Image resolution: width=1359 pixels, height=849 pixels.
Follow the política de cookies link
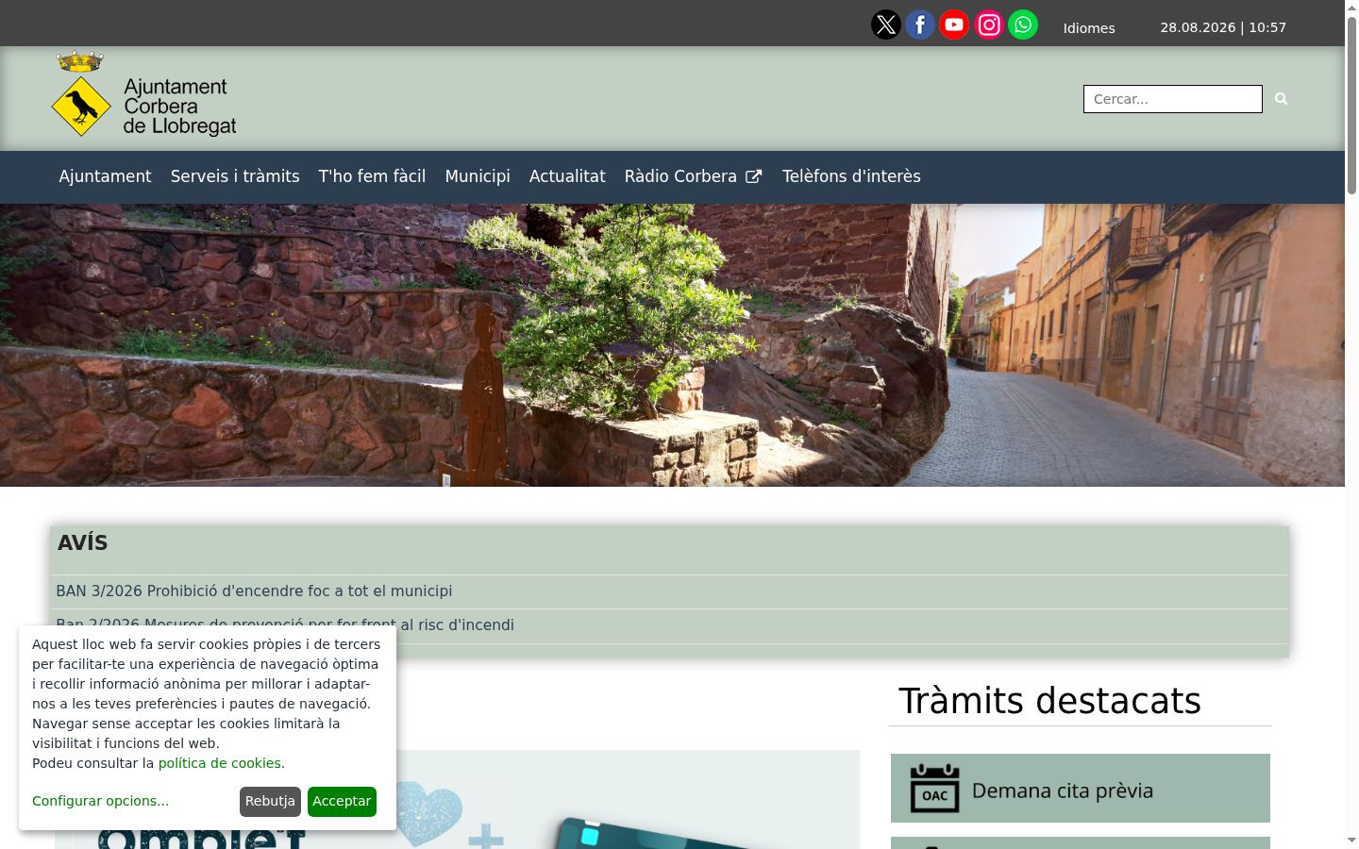click(x=219, y=763)
